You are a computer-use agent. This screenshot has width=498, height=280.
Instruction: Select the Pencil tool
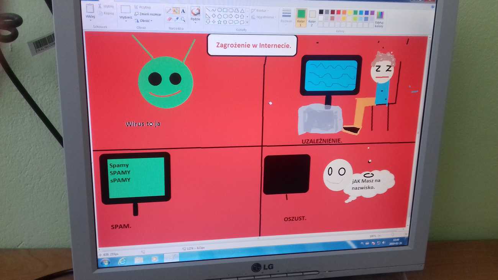[169, 11]
